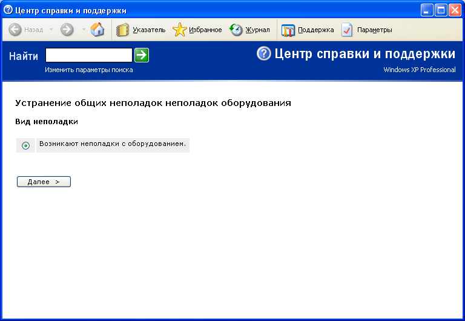Click the Back arrow icon
465x321 pixels.
point(15,30)
